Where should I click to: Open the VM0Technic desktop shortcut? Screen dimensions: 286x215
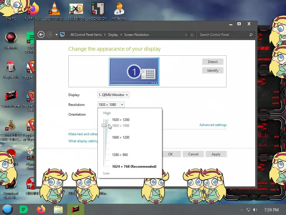120,11
